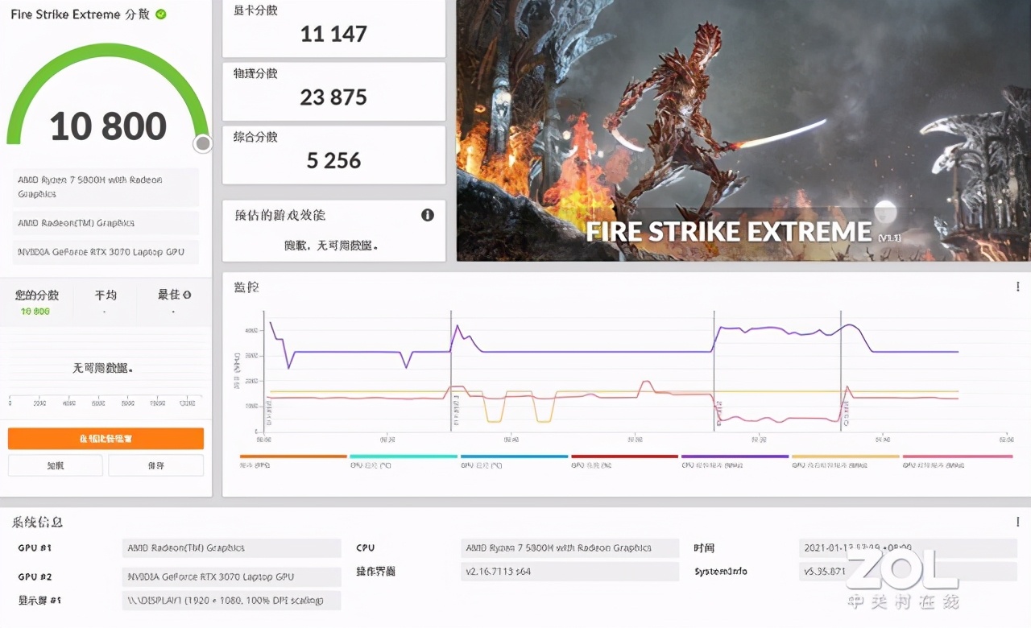Click the no-data message above the score histogram

pos(103,368)
